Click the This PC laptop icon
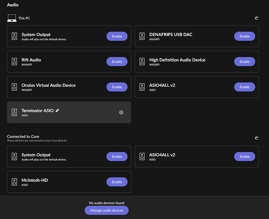Image resolution: width=269 pixels, height=219 pixels. pos(12,18)
